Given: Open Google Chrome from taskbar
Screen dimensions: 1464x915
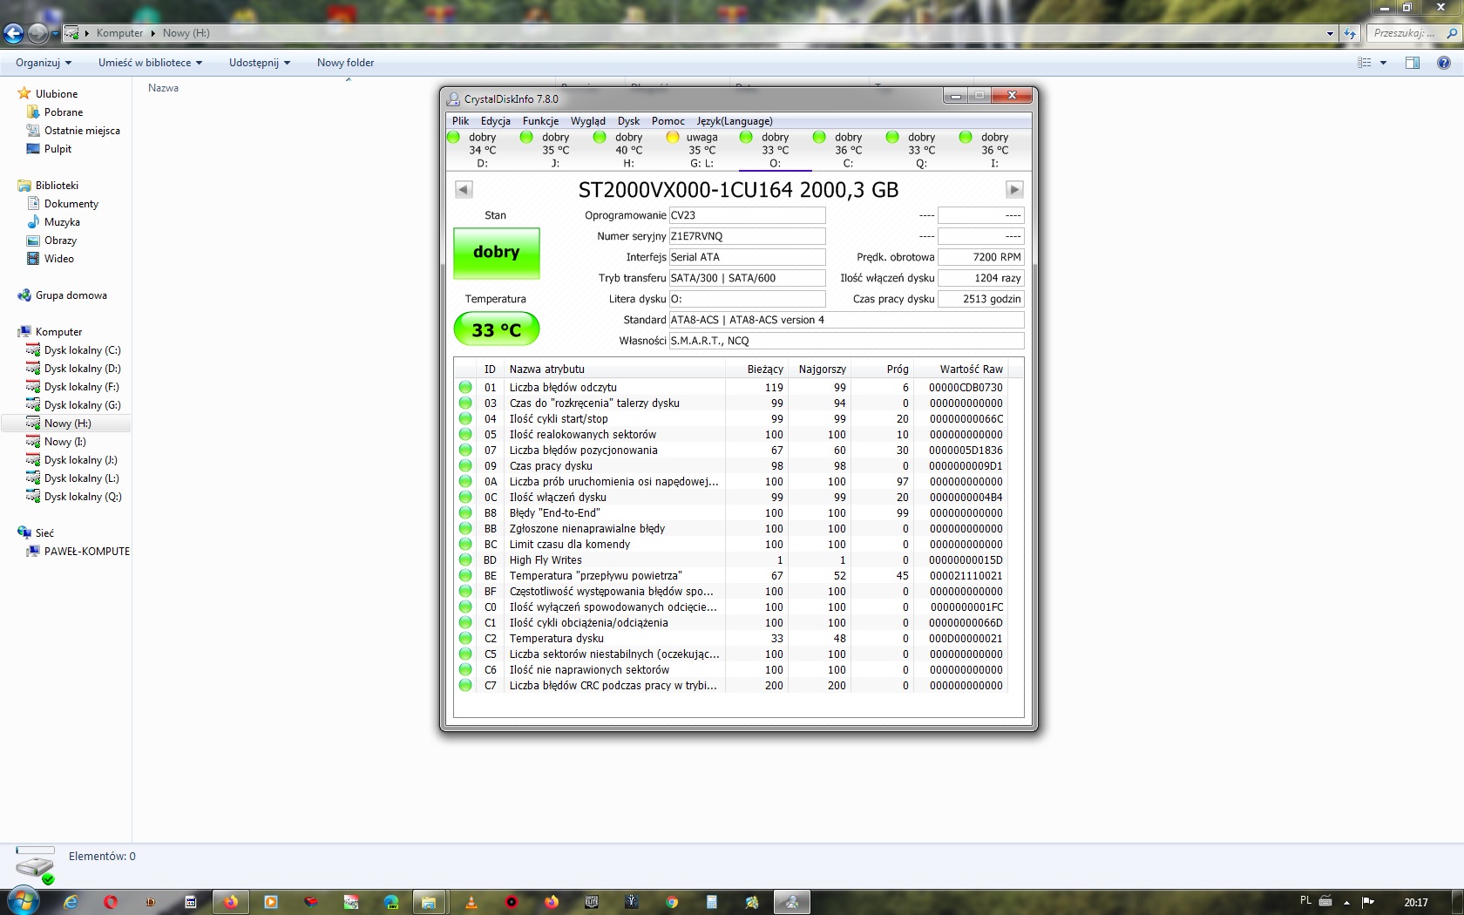Looking at the screenshot, I should 672,902.
